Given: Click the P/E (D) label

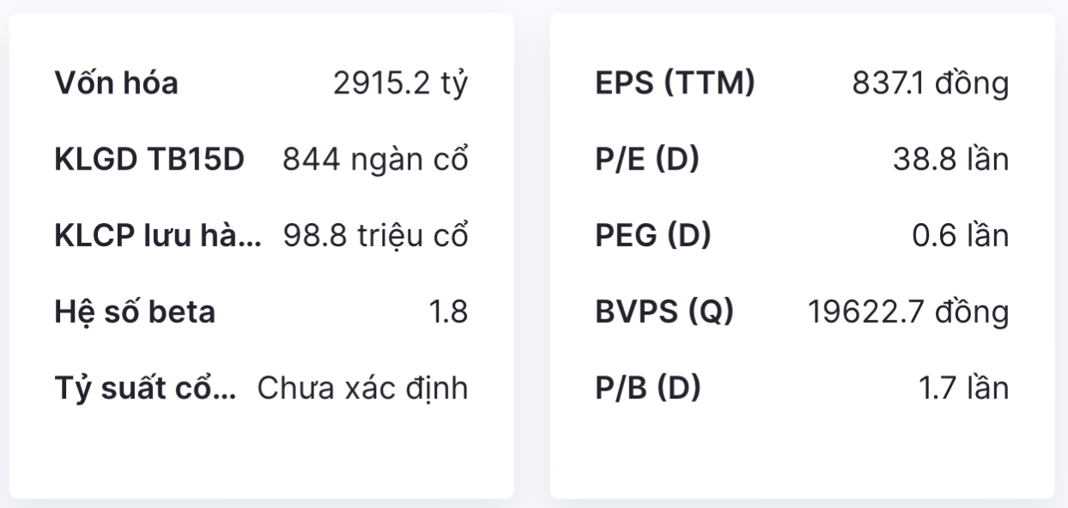Looking at the screenshot, I should tap(647, 160).
